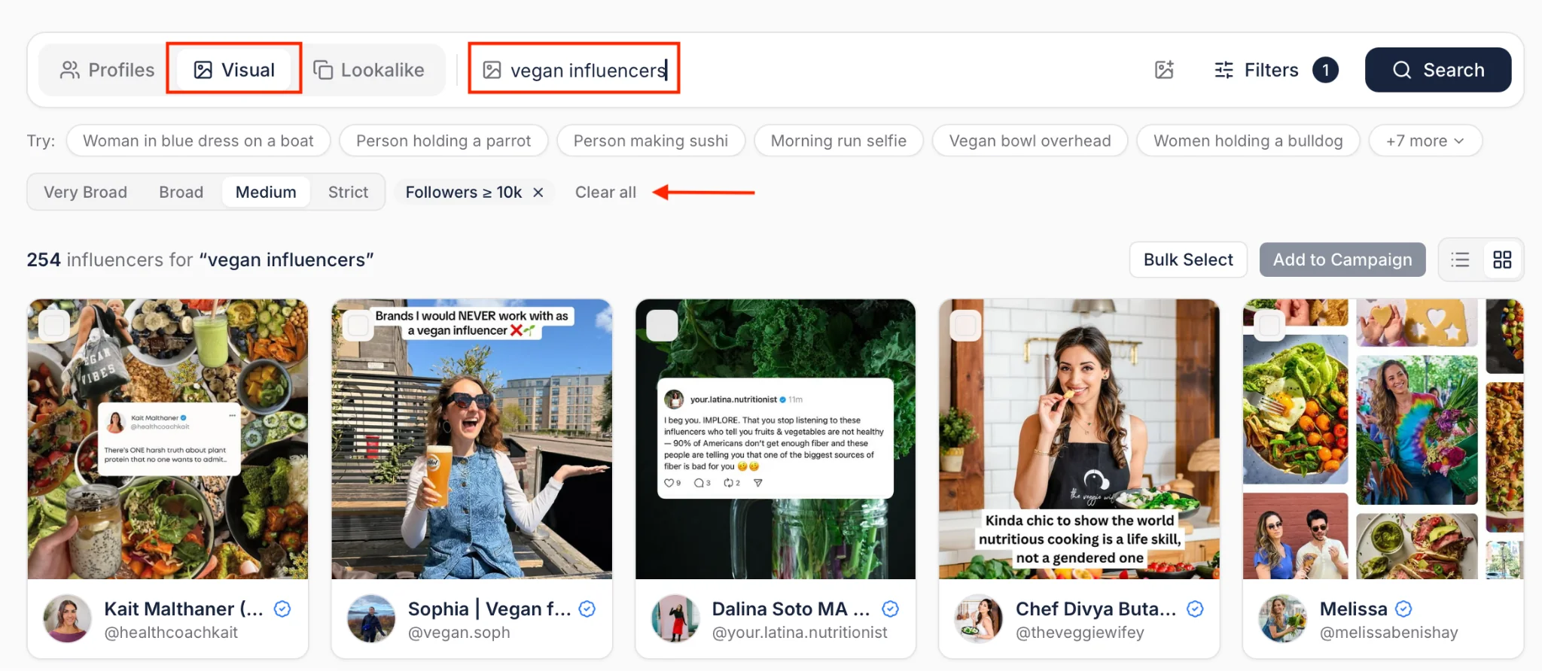The height and width of the screenshot is (671, 1542).
Task: Click Melissa's profile avatar
Action: pos(1283,619)
